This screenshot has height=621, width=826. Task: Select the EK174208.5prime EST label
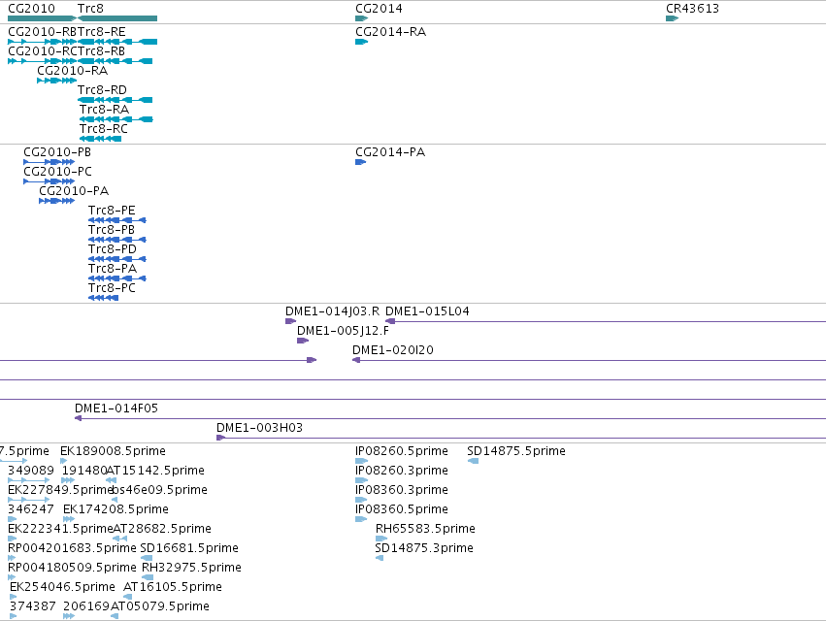click(116, 509)
